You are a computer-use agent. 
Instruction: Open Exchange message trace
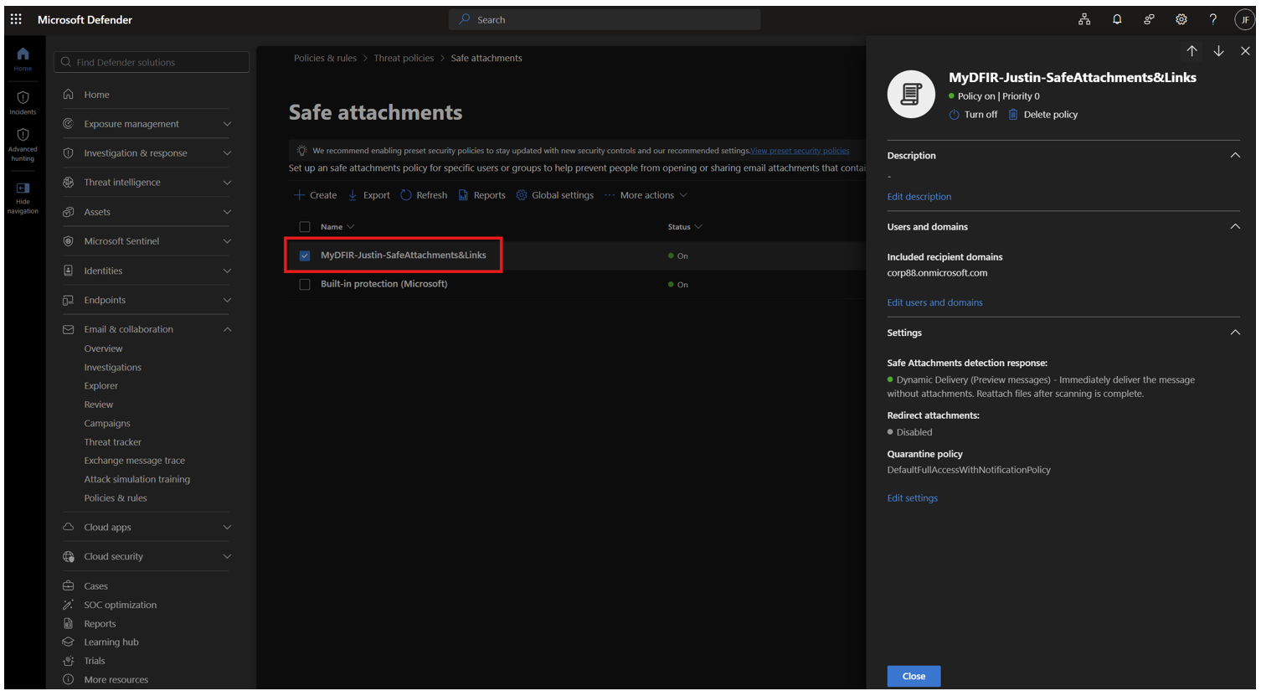(x=134, y=461)
